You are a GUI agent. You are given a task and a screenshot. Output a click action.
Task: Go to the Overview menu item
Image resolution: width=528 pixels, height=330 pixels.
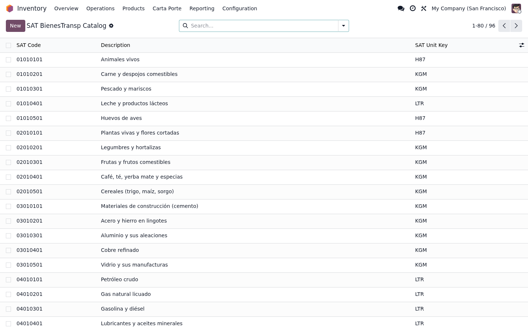(x=66, y=8)
